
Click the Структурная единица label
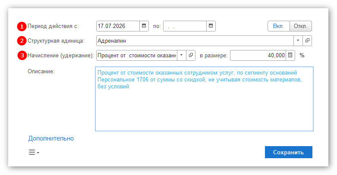[x=56, y=41]
